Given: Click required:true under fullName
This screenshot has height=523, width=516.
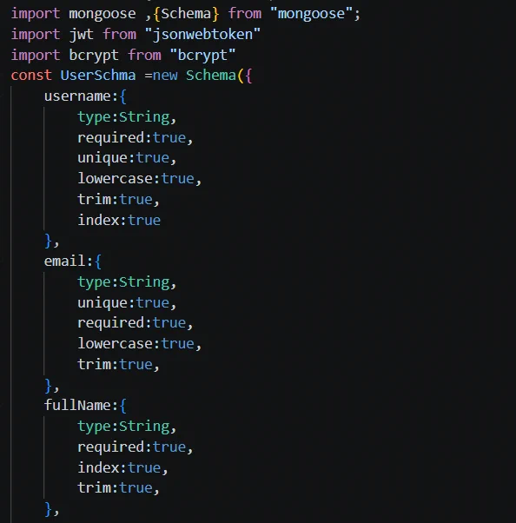Looking at the screenshot, I should [131, 447].
